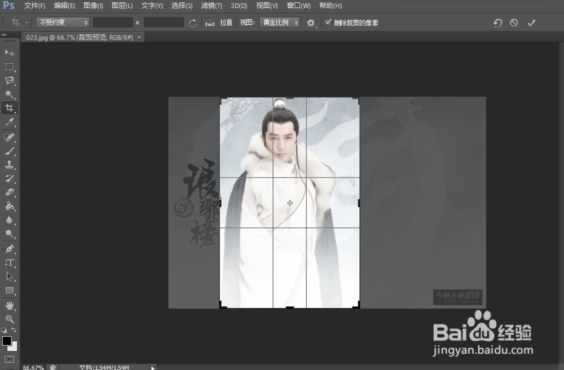Open the 文字(Y) menu
This screenshot has height=370, width=564.
coord(152,6)
